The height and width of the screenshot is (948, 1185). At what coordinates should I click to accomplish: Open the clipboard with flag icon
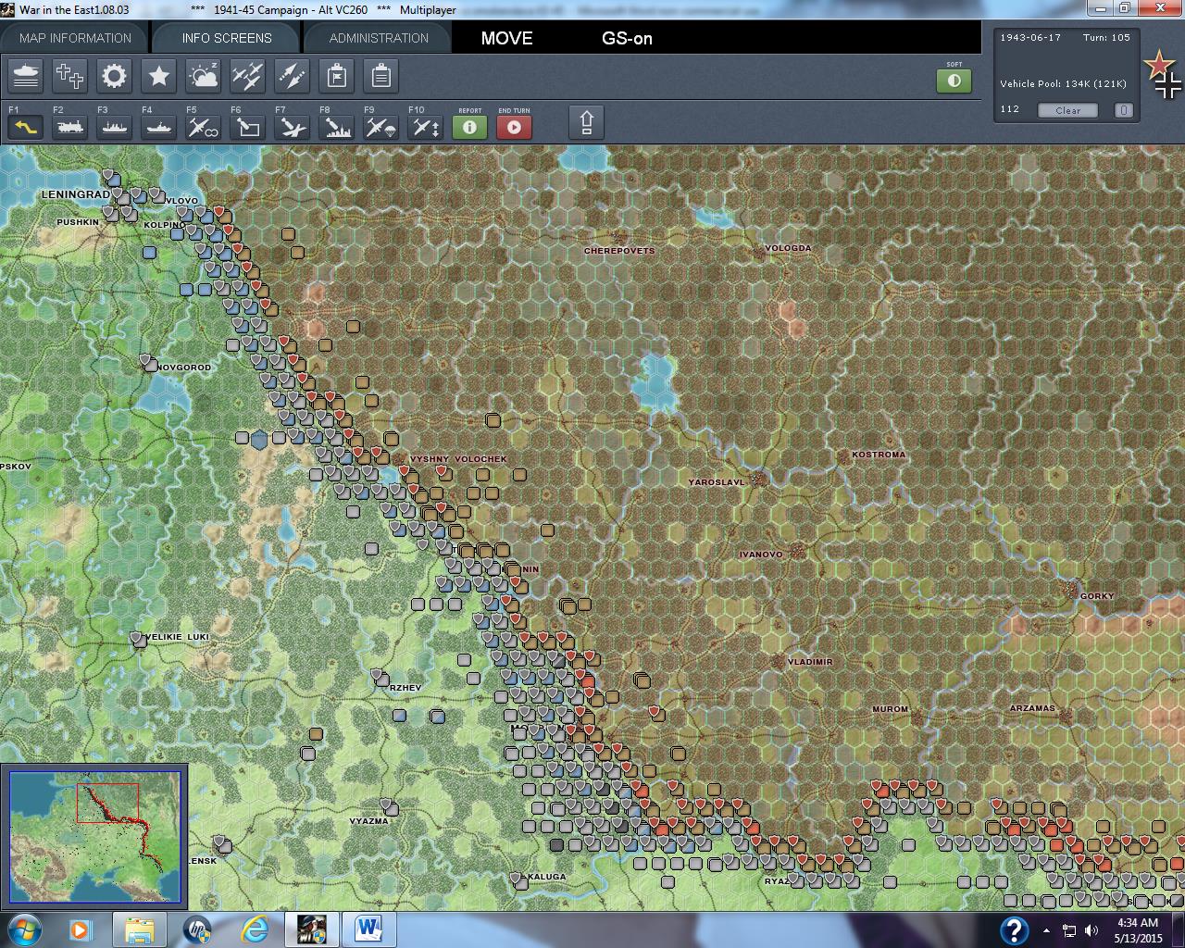[337, 76]
